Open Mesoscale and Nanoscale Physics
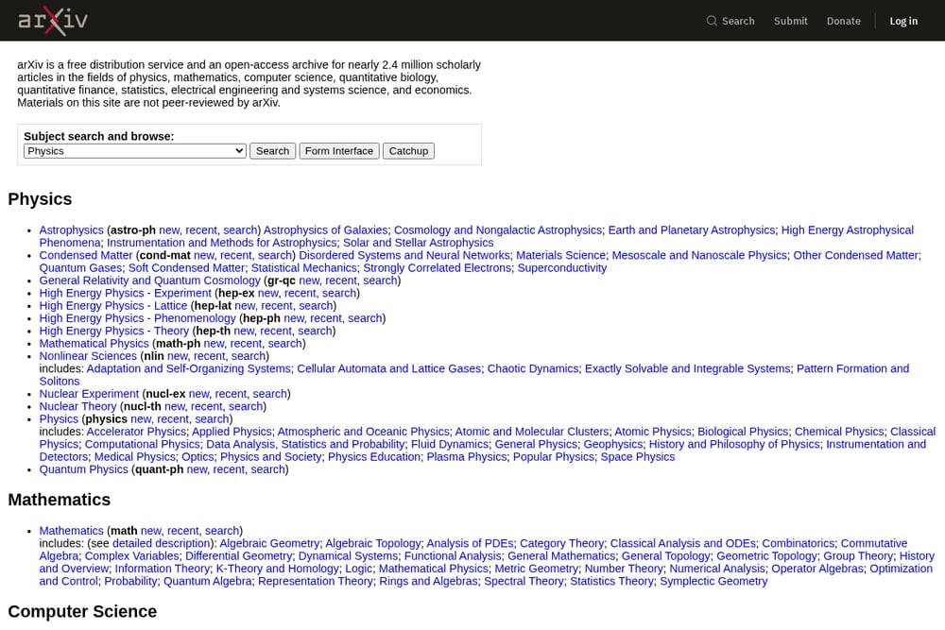 (699, 255)
